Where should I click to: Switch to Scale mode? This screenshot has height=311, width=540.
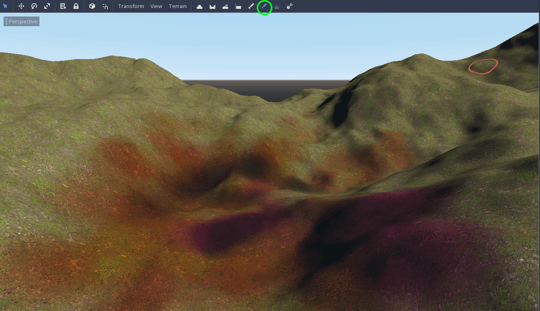(x=48, y=6)
